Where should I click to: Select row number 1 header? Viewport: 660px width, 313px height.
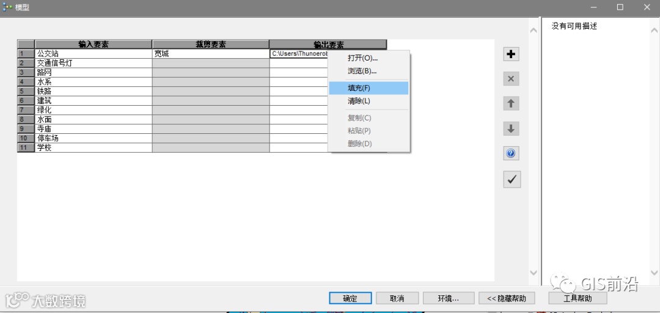click(x=26, y=54)
